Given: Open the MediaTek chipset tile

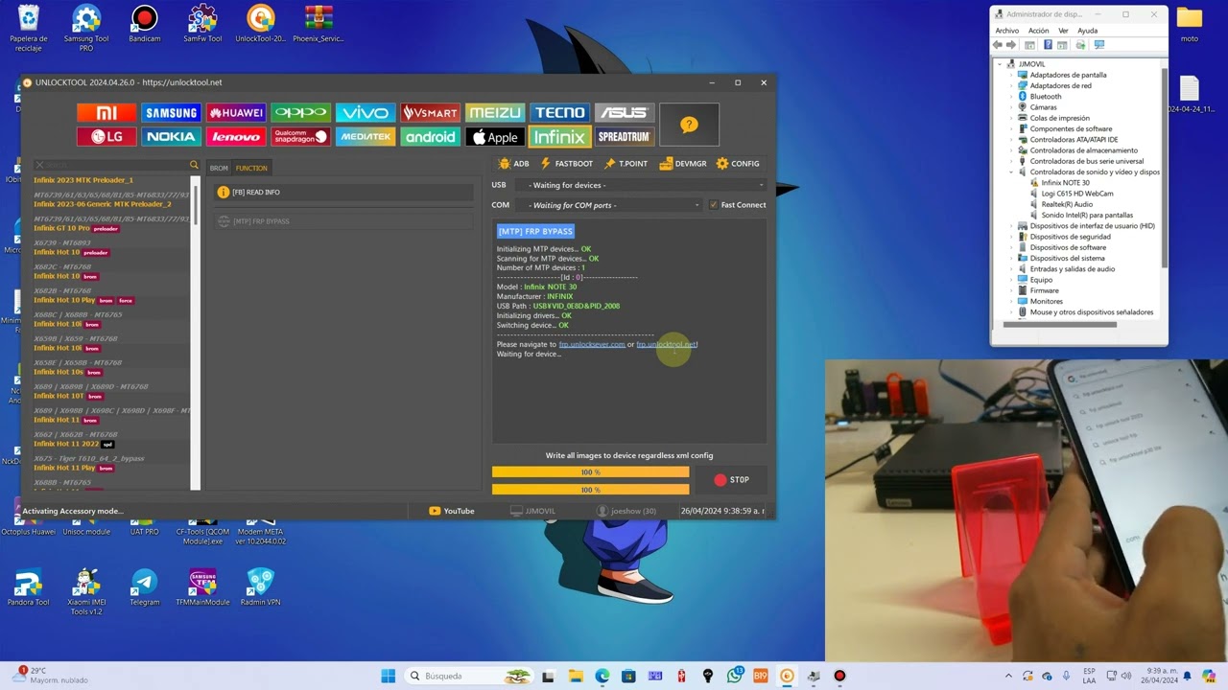Looking at the screenshot, I should click(x=366, y=137).
